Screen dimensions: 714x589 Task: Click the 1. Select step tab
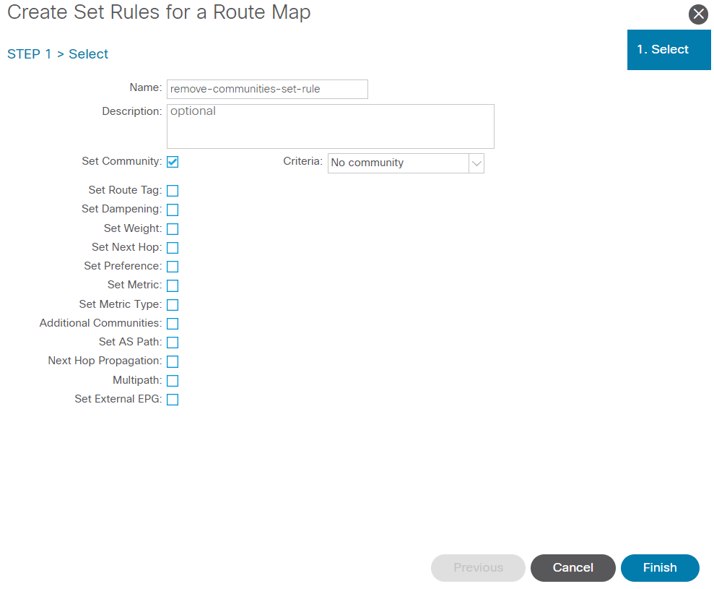669,50
